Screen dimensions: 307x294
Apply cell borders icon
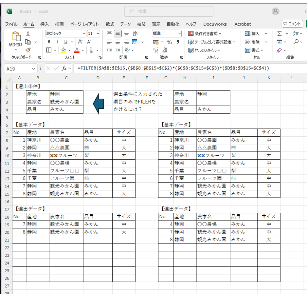point(49,50)
